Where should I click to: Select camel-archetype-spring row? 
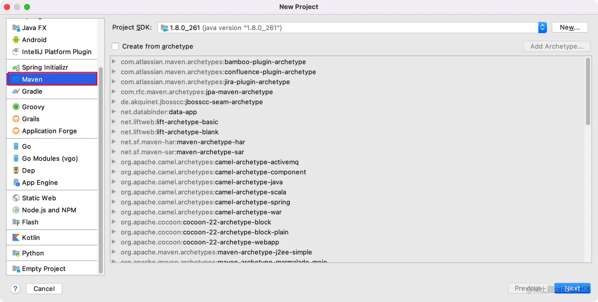pyautogui.click(x=348, y=202)
